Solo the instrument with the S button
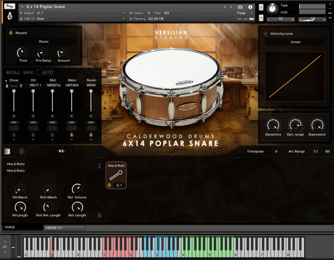334x260 pixels. 261,7
